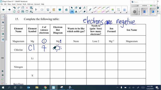This screenshot has width=161, height=90.
Task: Open the Properties sidebar tab
Action: pos(3,34)
